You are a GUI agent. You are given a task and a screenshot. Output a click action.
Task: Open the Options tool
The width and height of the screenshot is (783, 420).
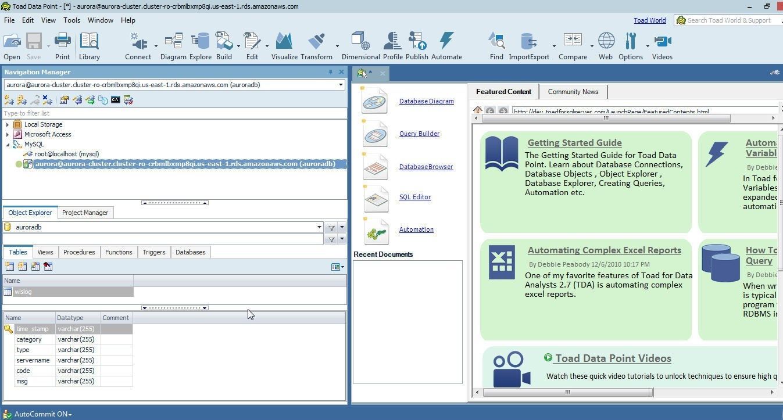tap(631, 46)
